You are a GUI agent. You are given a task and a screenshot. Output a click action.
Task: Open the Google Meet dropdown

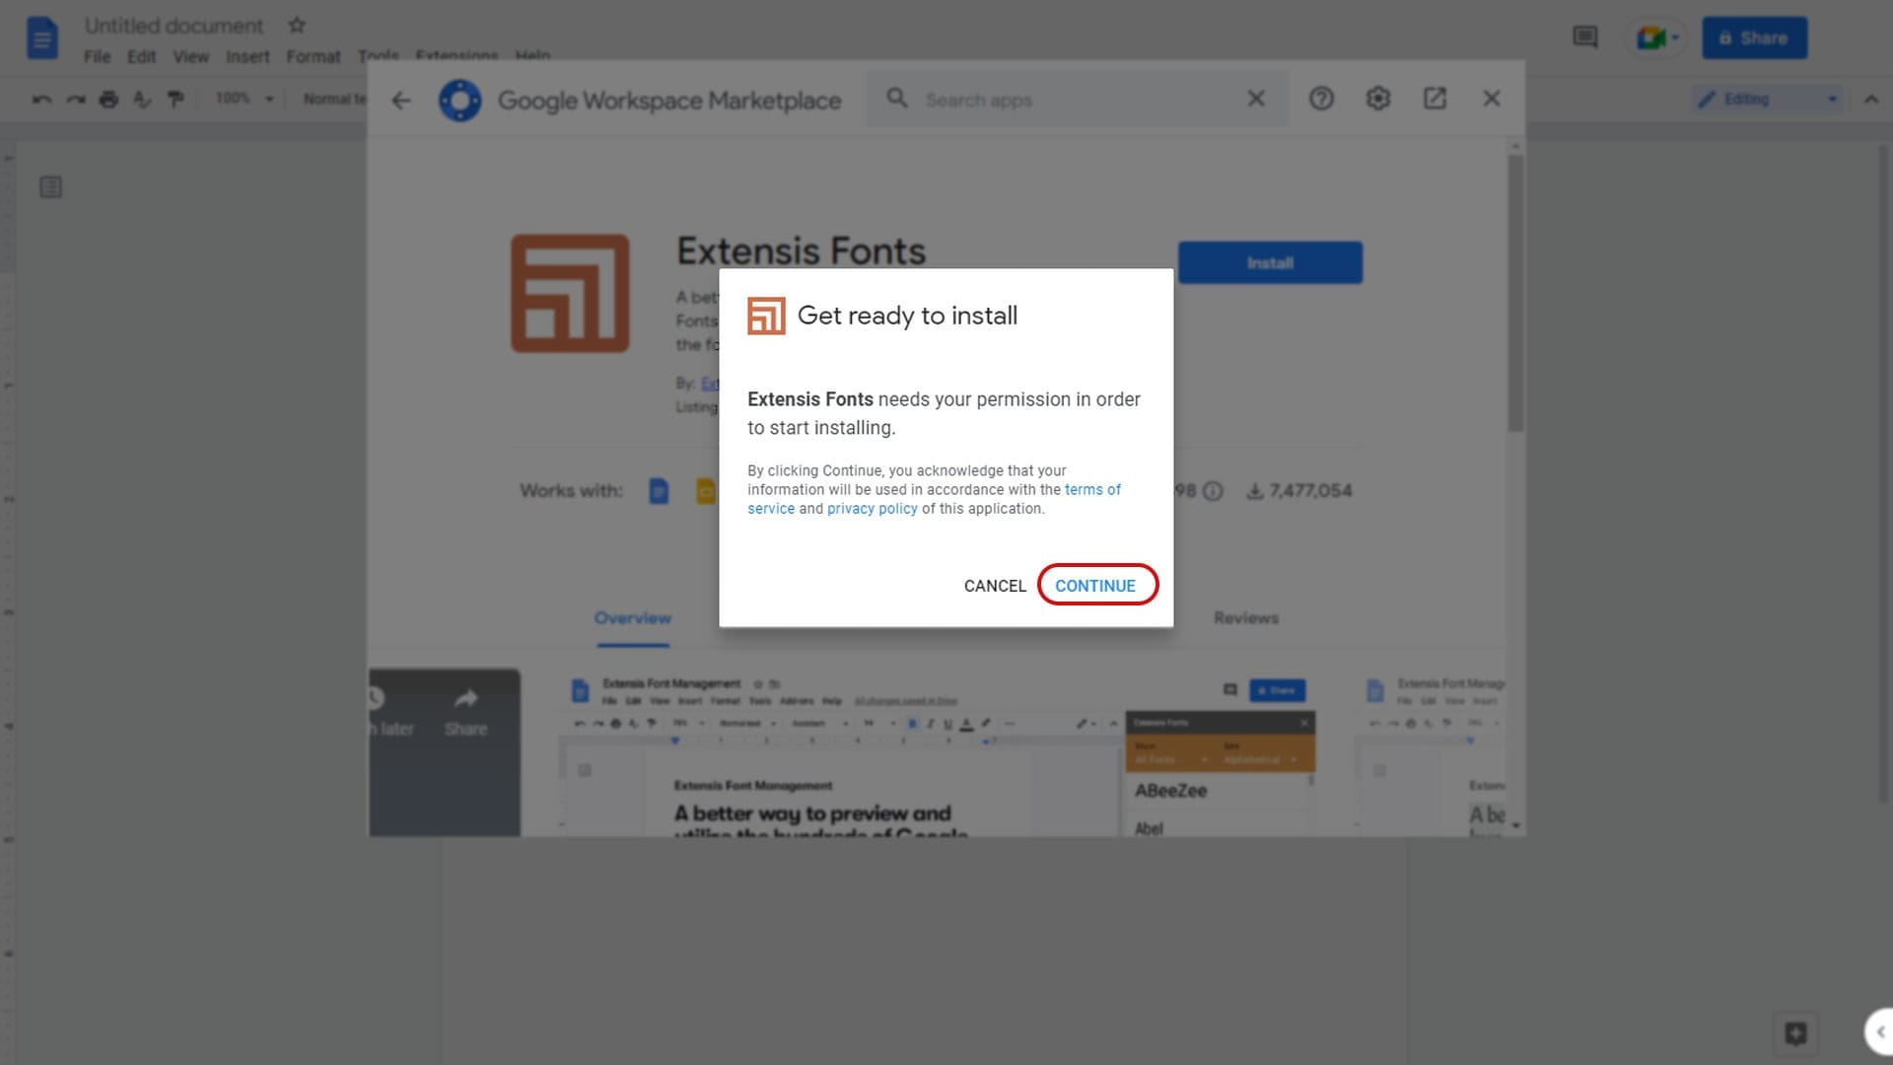(x=1657, y=38)
